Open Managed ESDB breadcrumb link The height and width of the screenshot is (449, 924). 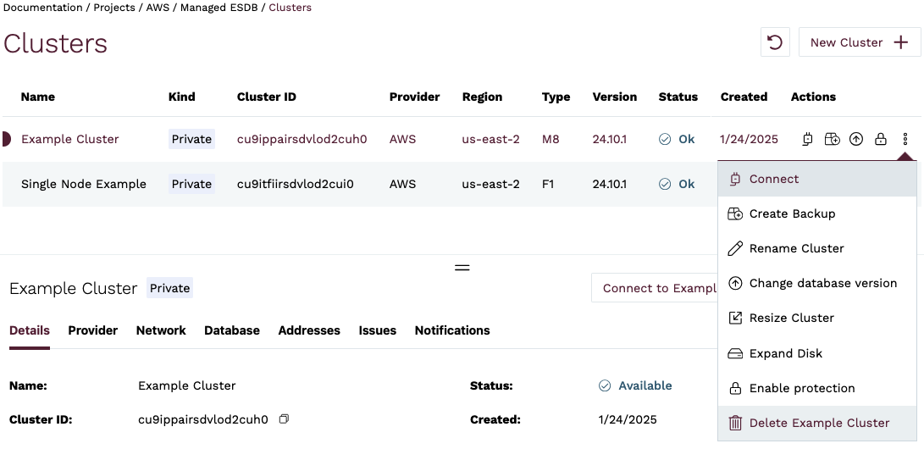point(220,8)
